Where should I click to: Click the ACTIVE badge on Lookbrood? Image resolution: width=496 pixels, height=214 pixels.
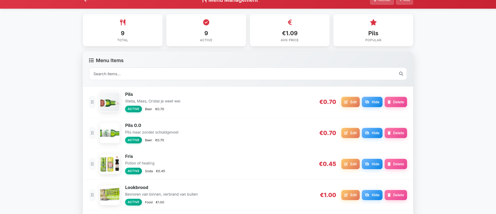pyautogui.click(x=133, y=202)
